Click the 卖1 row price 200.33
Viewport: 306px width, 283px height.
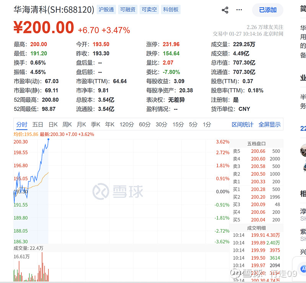pyautogui.click(x=258, y=181)
